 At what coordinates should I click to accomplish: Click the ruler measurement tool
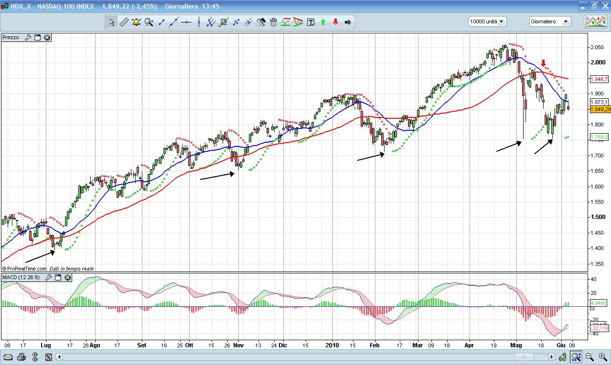click(124, 22)
